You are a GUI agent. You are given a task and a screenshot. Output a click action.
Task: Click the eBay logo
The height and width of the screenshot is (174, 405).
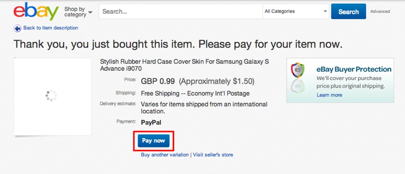coord(36,12)
